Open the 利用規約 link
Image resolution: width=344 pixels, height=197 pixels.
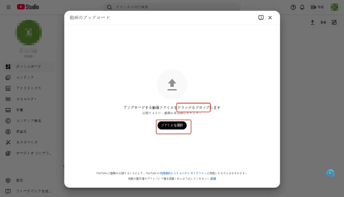click(x=165, y=173)
